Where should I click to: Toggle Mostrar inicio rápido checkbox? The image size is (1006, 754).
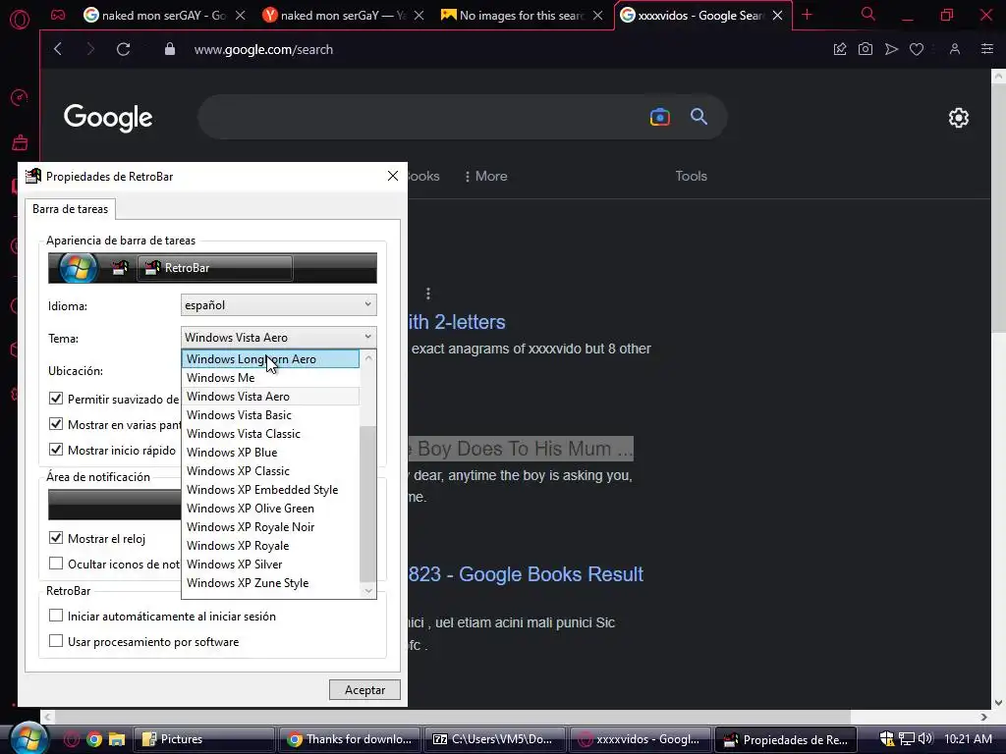pos(56,450)
